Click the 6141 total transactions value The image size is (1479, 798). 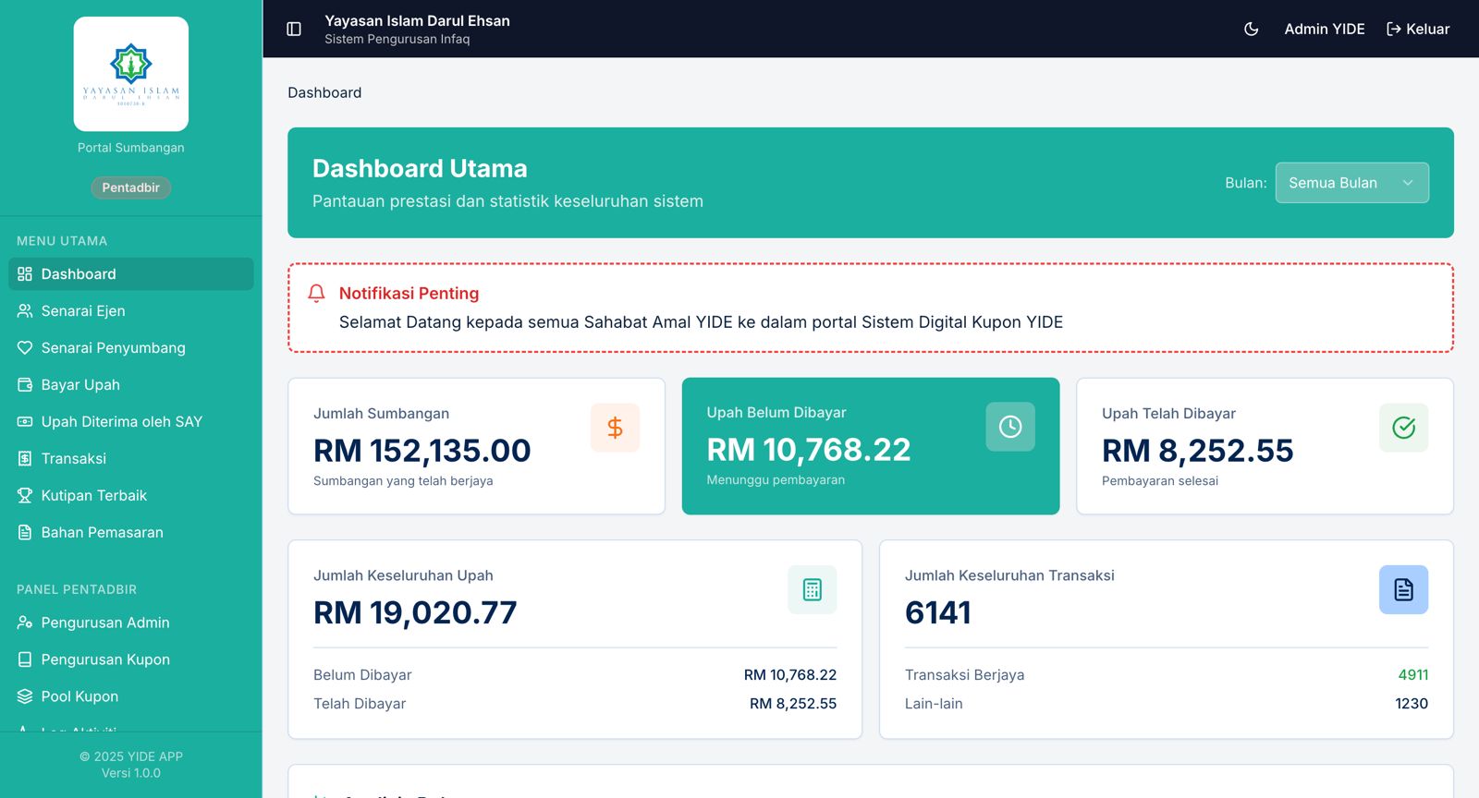pyautogui.click(x=938, y=612)
